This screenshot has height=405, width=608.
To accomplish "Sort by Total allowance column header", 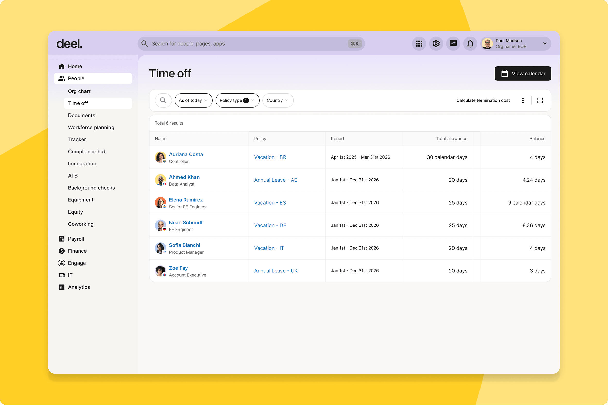I will 452,139.
